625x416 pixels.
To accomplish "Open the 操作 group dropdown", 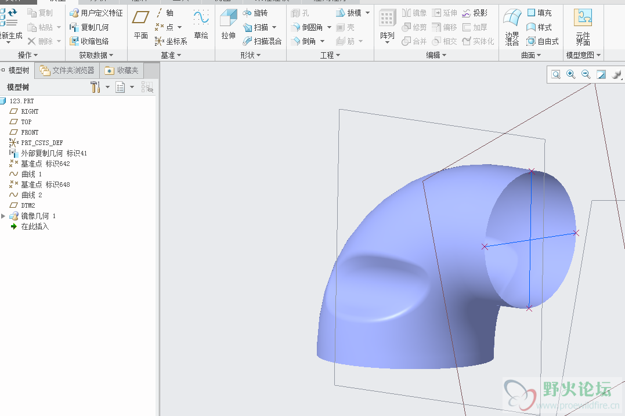I will pyautogui.click(x=27, y=55).
